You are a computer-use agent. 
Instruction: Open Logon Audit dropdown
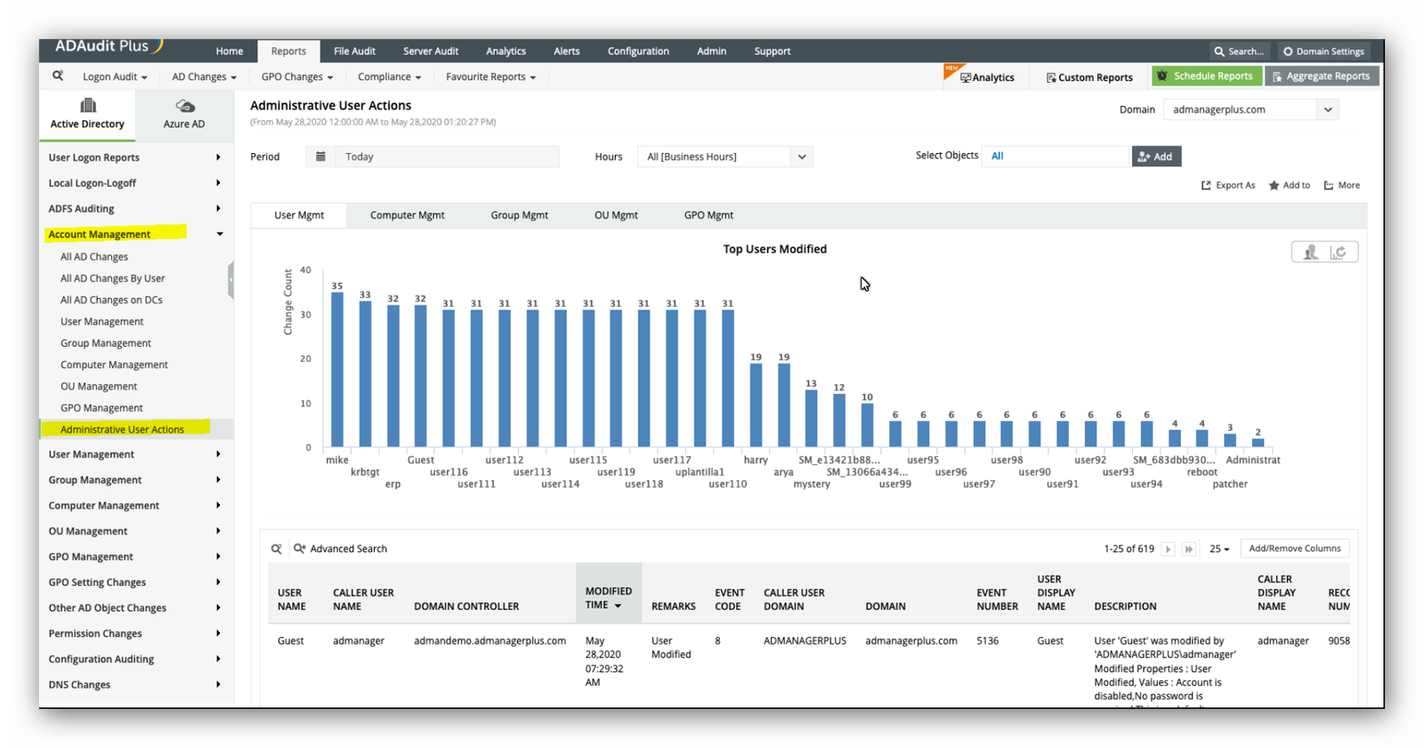coord(115,76)
